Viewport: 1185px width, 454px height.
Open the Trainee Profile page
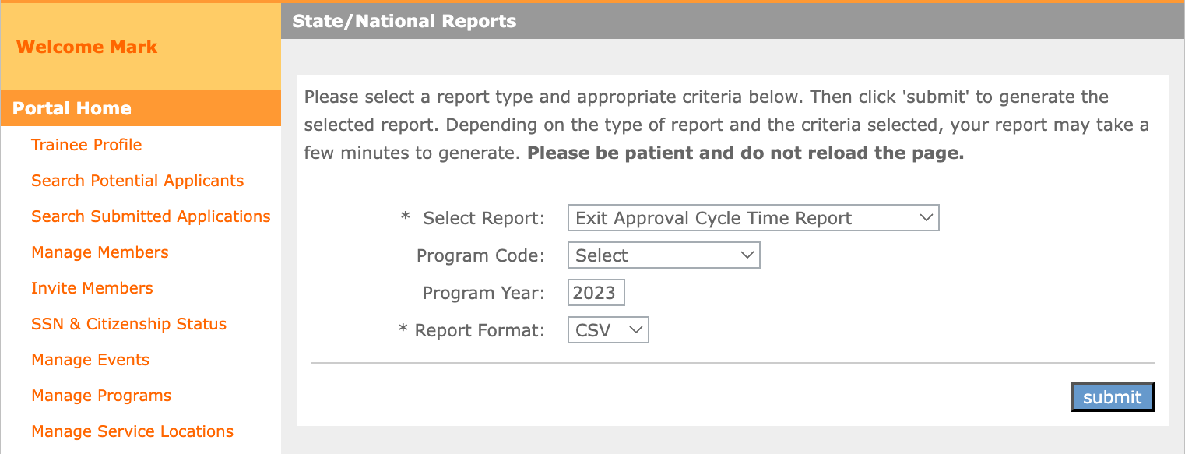[x=86, y=144]
